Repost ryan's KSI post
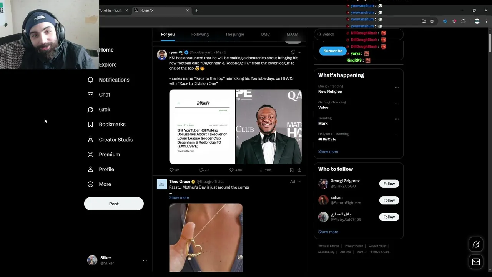Screen dimensions: 492x277 click(x=201, y=170)
